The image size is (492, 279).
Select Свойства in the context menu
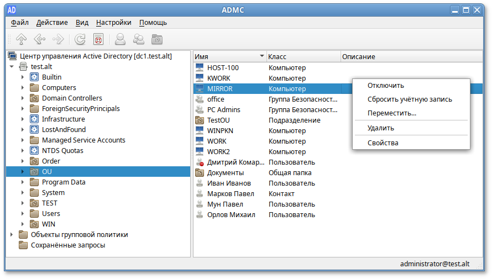tap(383, 143)
